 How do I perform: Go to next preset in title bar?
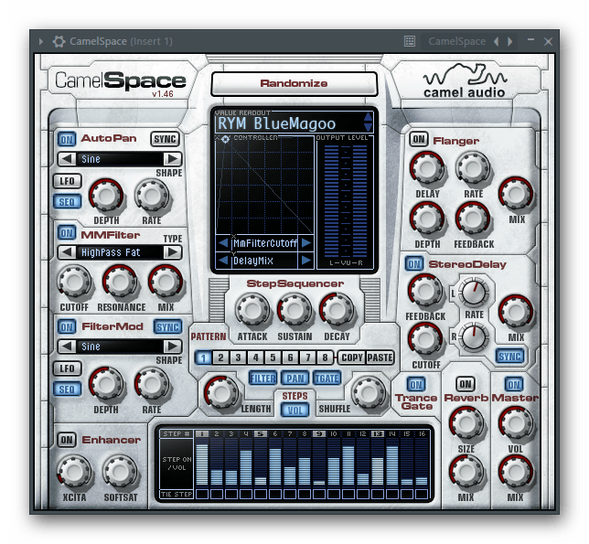(x=509, y=41)
